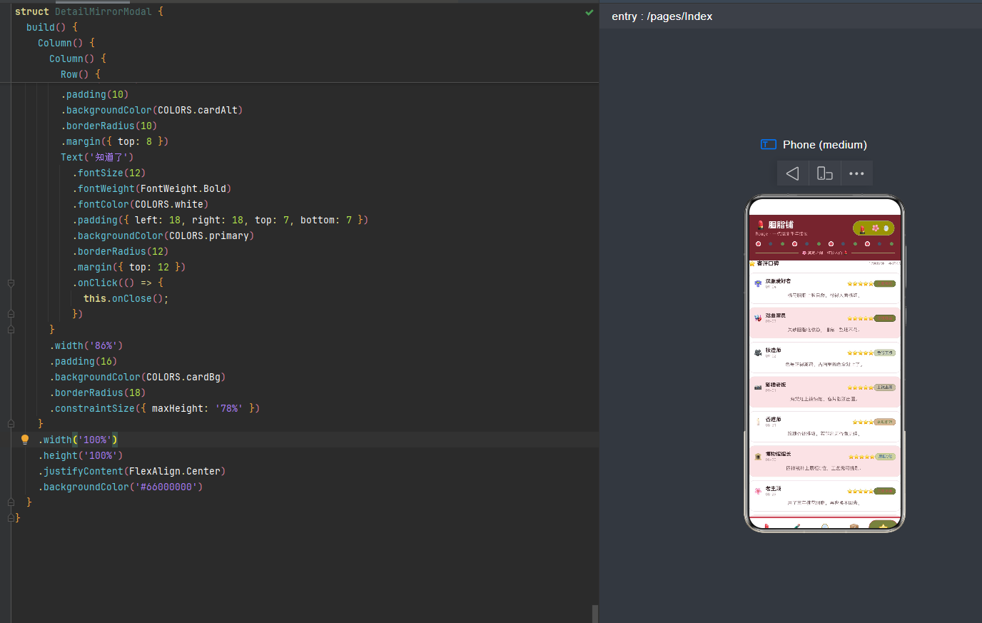
Task: Tap the avatar icon of 戏曲演员
Action: [758, 318]
